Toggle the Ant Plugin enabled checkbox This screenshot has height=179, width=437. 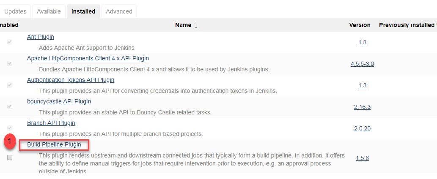[10, 42]
